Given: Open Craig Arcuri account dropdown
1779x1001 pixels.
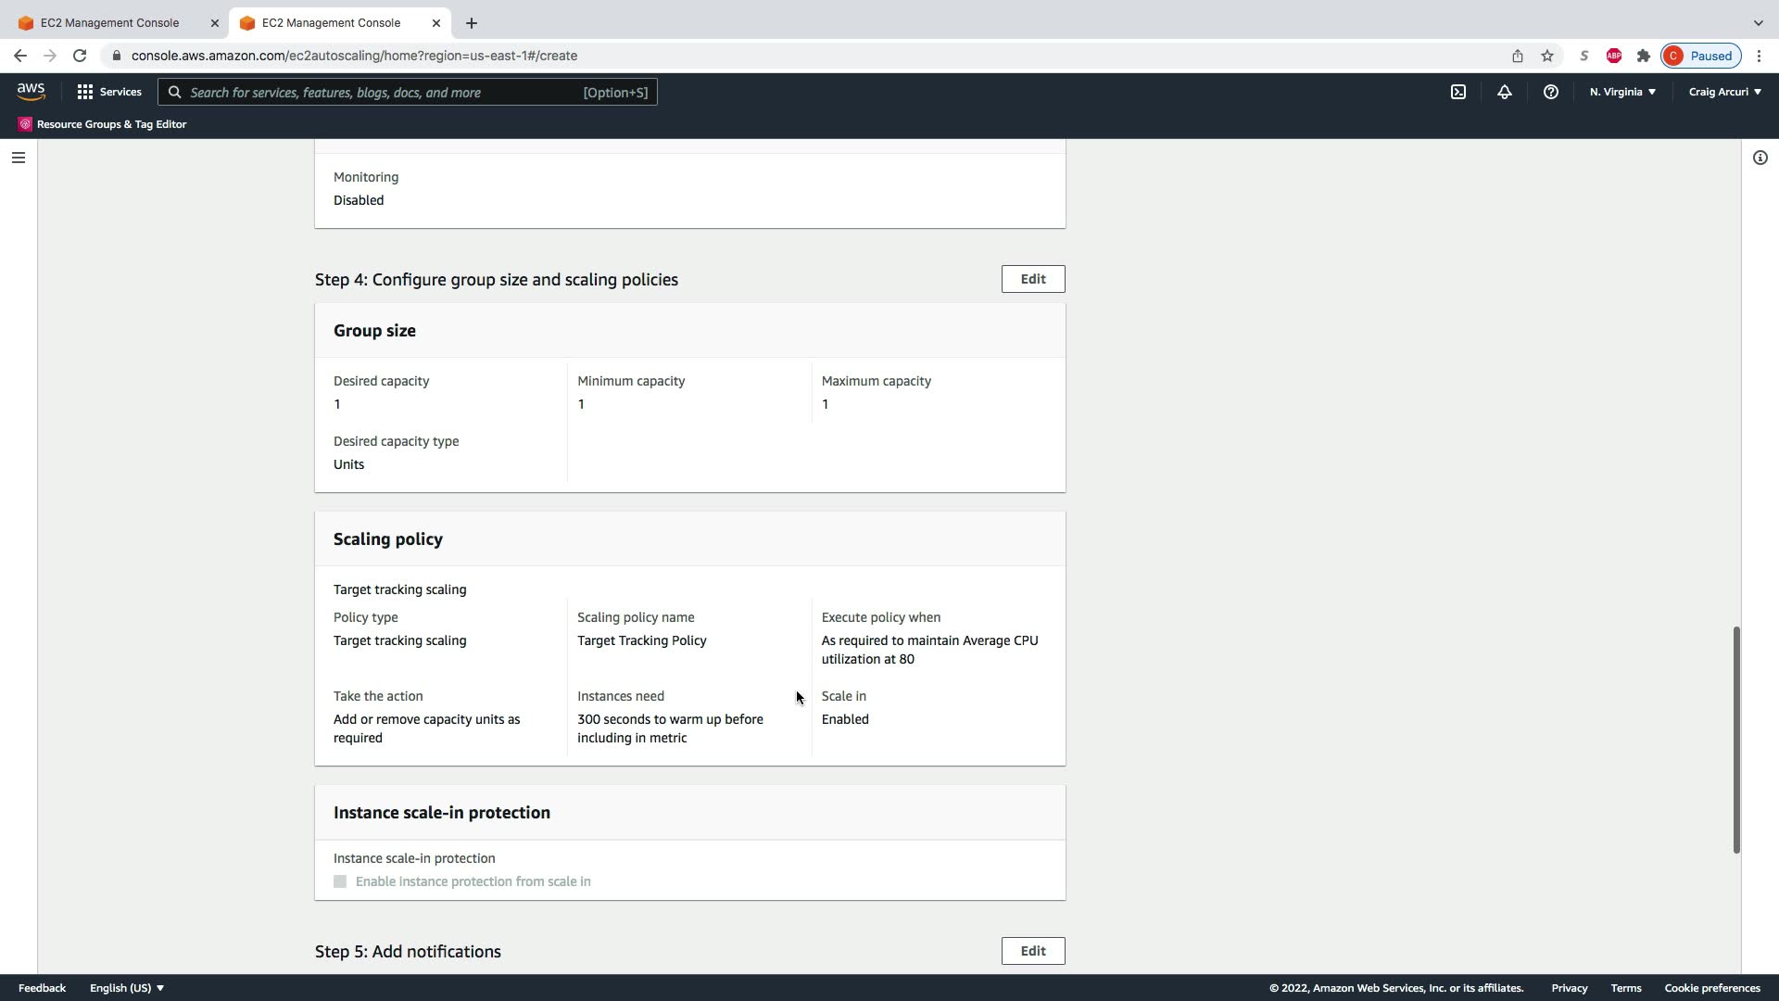Looking at the screenshot, I should pos(1724,92).
